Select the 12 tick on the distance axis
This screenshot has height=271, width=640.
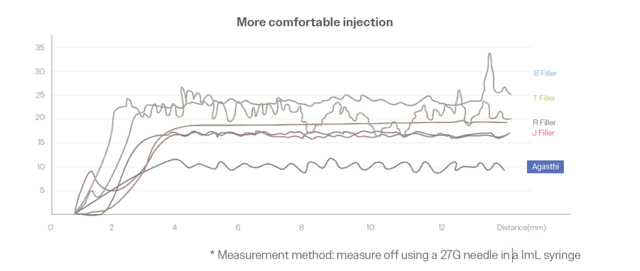coord(442,227)
